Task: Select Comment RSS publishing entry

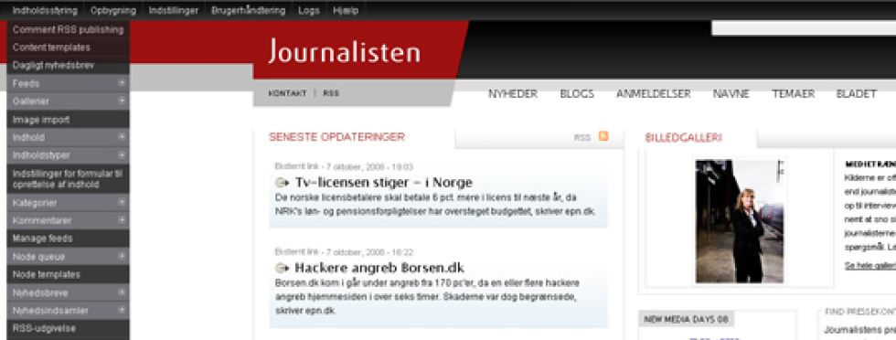Action: [x=68, y=29]
